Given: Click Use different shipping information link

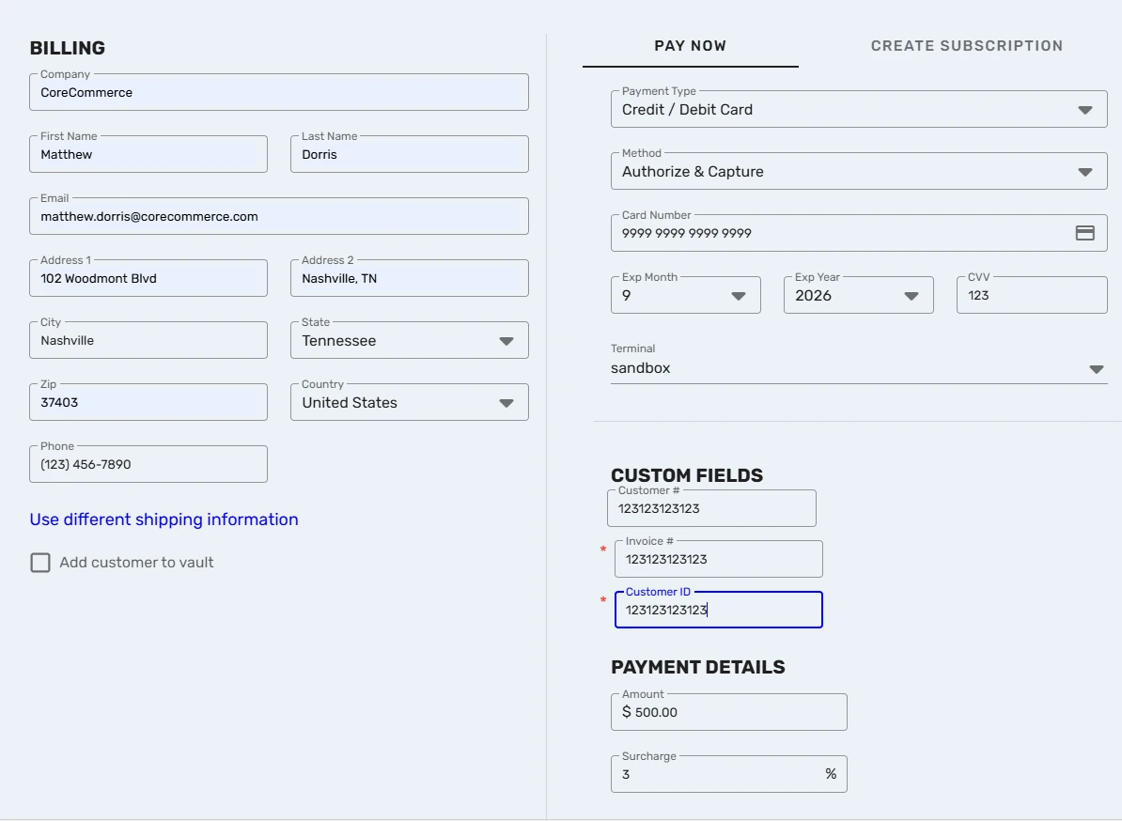Looking at the screenshot, I should point(164,519).
